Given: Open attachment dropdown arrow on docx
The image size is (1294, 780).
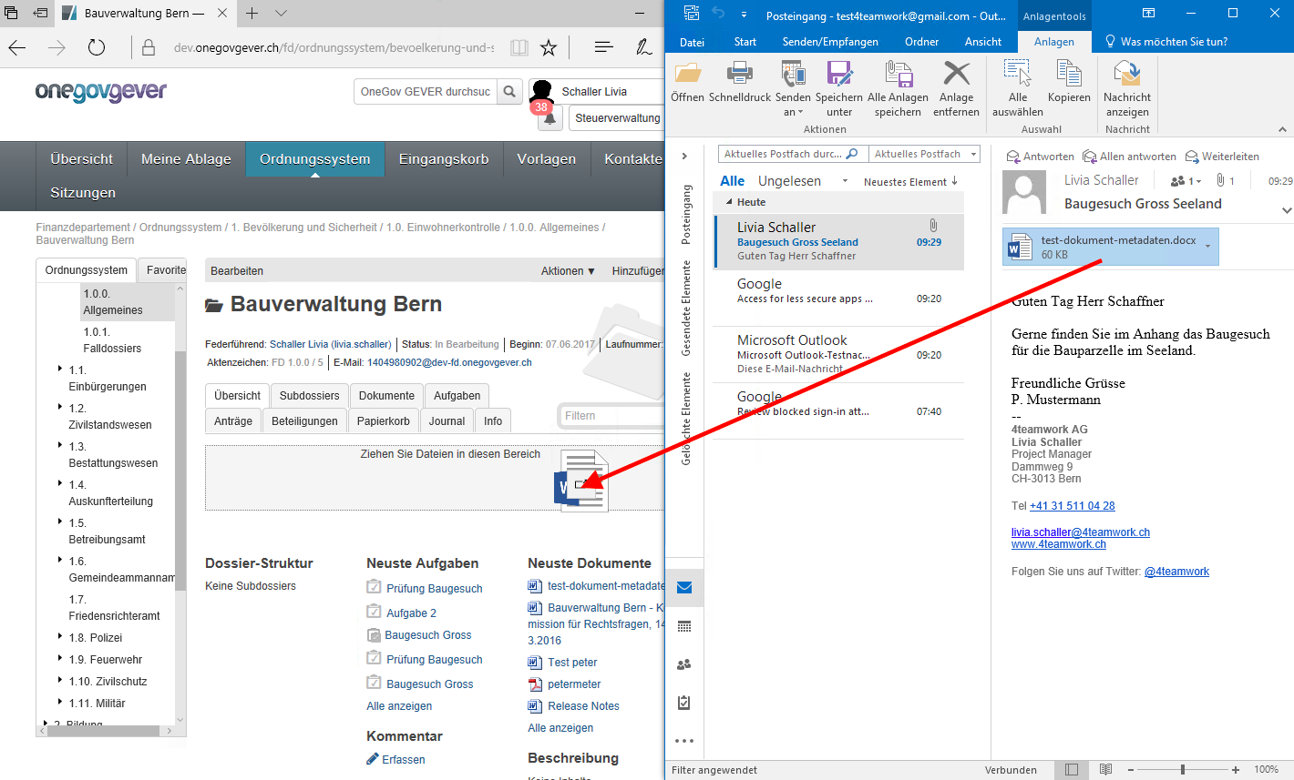Looking at the screenshot, I should pos(1208,247).
